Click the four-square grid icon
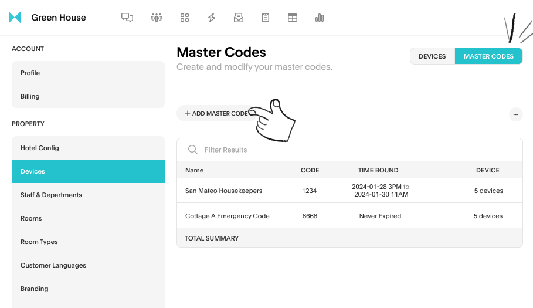Screen dimensions: 533x308 [185, 18]
